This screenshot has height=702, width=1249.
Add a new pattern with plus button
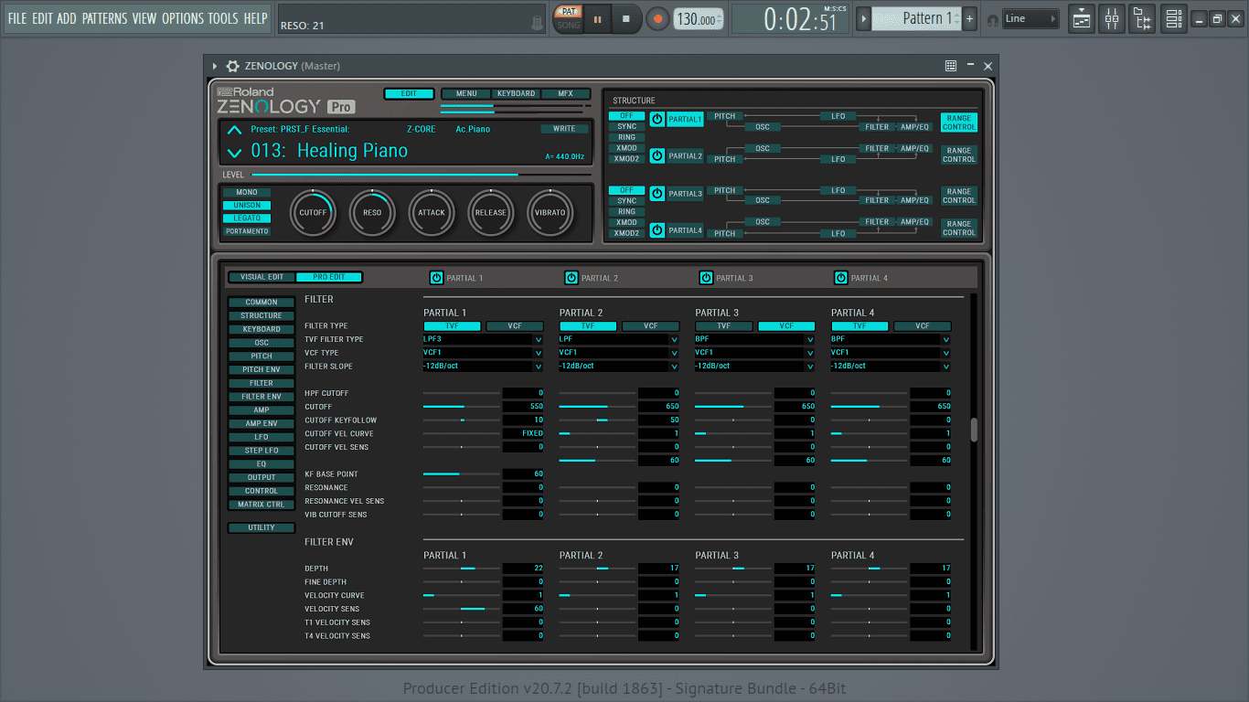click(x=970, y=18)
